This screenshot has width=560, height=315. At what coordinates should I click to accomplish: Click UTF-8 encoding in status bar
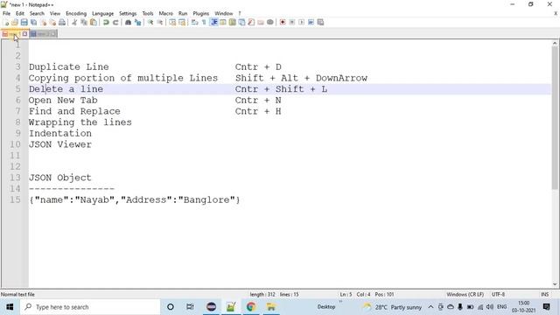tap(498, 294)
